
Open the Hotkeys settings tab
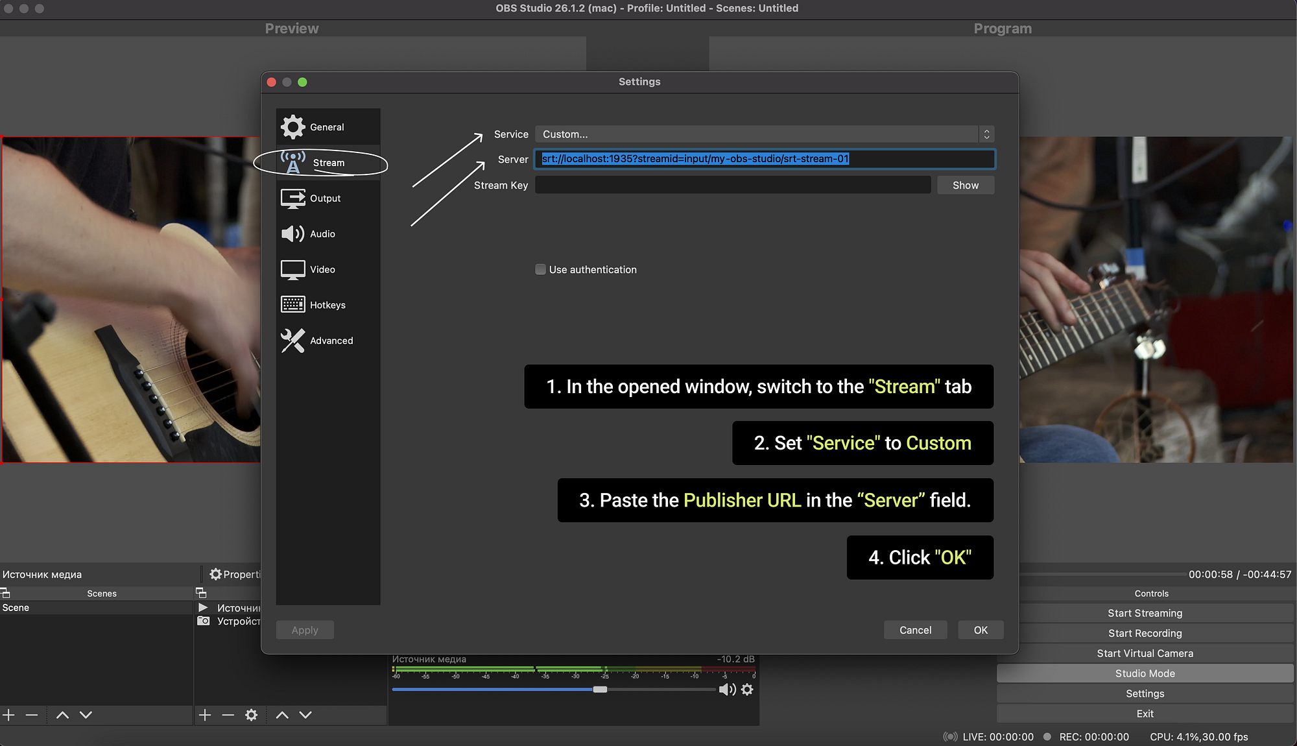328,305
